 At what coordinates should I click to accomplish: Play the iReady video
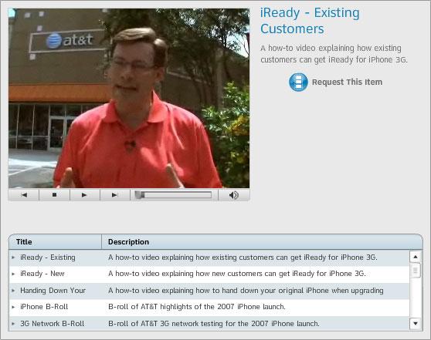click(85, 195)
